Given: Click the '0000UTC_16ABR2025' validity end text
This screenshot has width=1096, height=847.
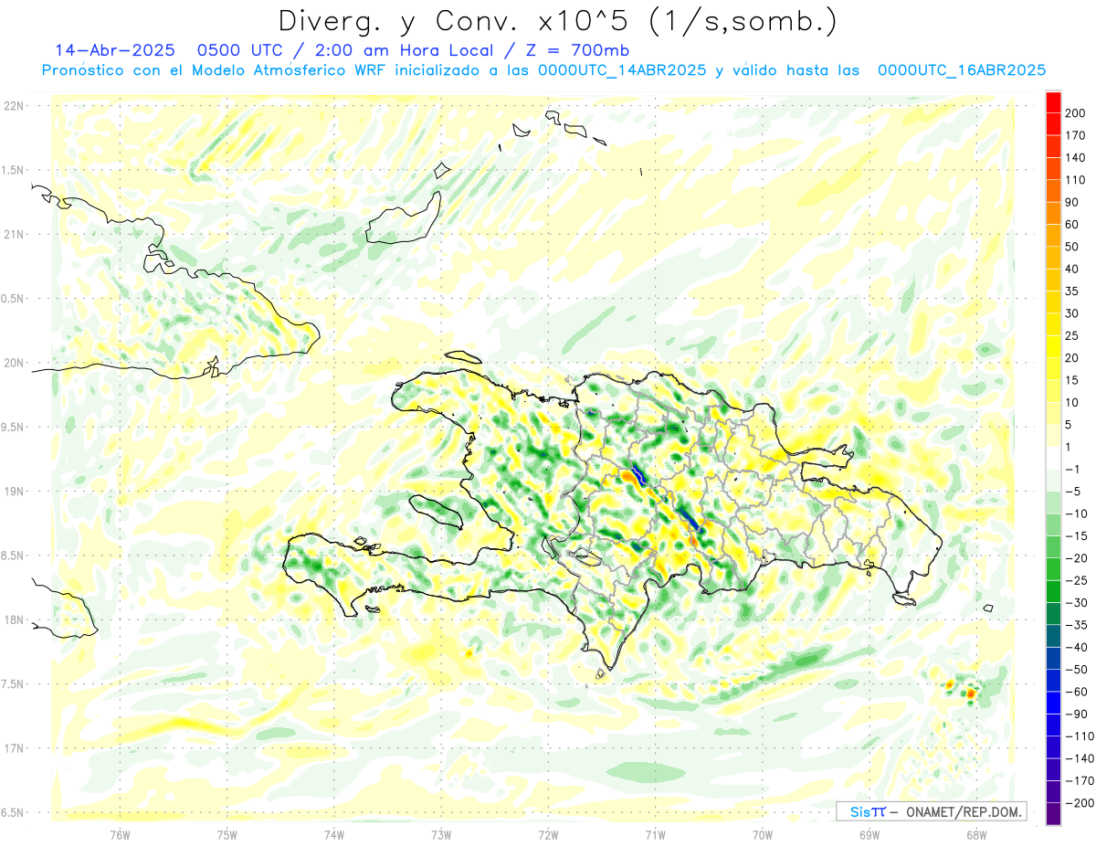Looking at the screenshot, I should 962,70.
